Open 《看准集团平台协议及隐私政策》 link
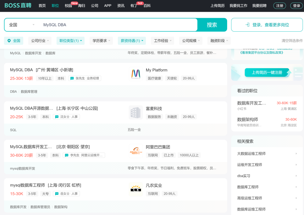Screen dimensions: 304x215 [x=261, y=52]
